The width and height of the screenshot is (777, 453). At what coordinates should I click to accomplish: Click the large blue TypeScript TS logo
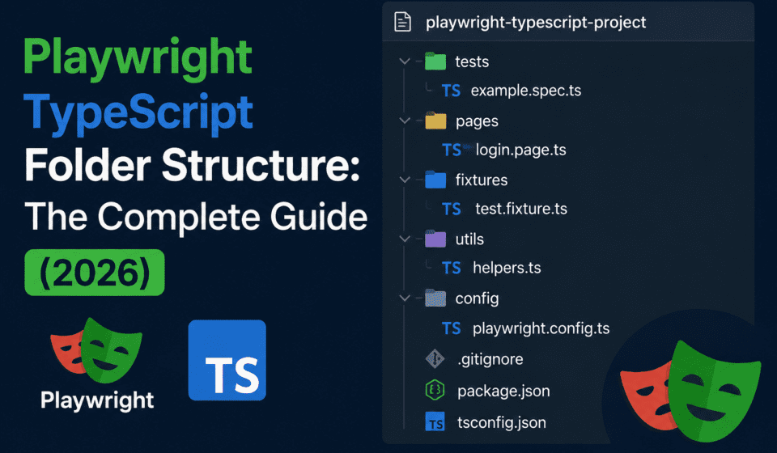coord(227,360)
